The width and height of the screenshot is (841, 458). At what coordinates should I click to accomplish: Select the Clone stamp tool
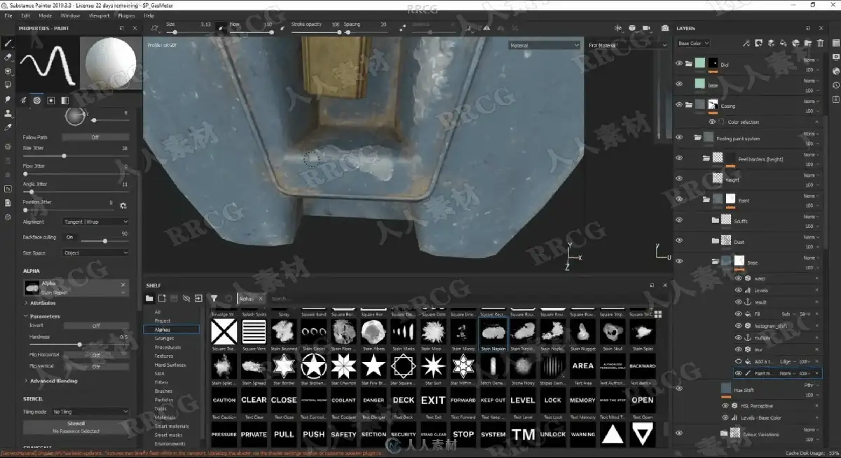8,114
